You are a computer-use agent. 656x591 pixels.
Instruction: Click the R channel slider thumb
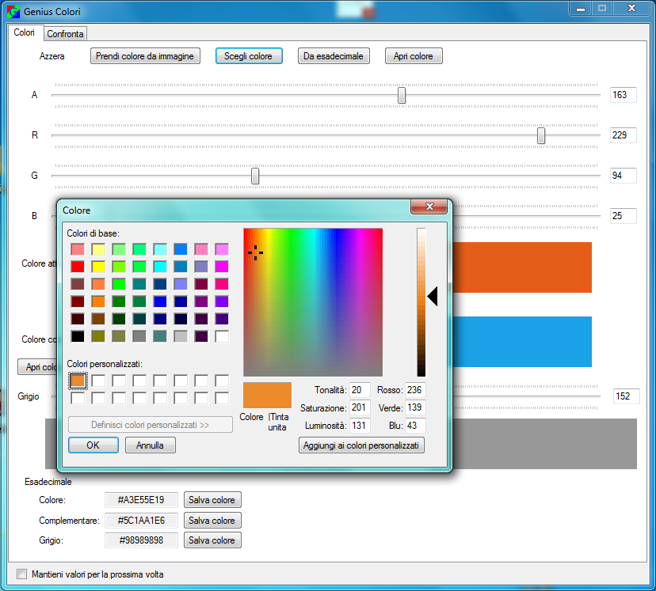[x=541, y=136]
